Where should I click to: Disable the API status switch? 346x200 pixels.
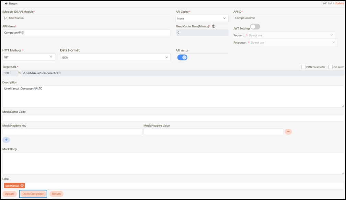pyautogui.click(x=182, y=57)
